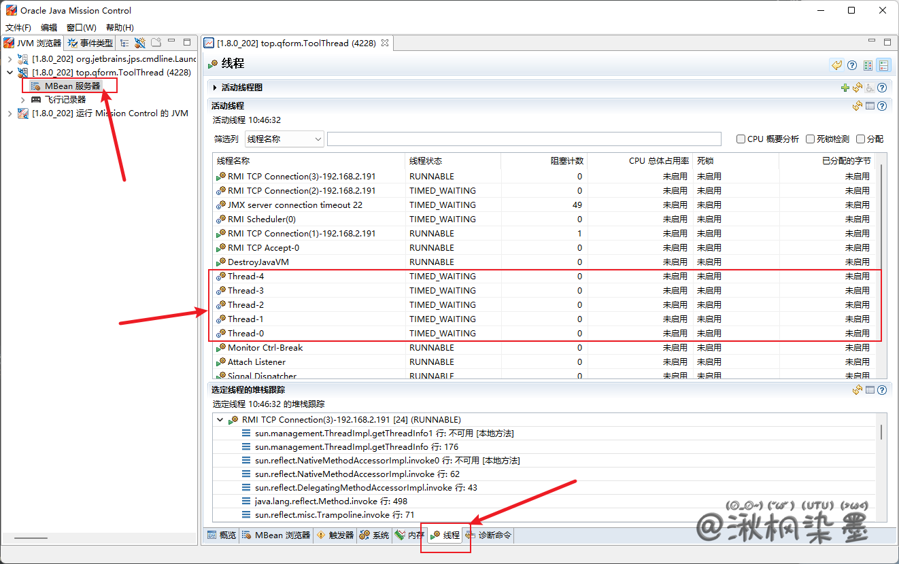Viewport: 899px width, 564px height.
Task: Click the green plus icon in 活动线程图 header
Action: pyautogui.click(x=845, y=88)
